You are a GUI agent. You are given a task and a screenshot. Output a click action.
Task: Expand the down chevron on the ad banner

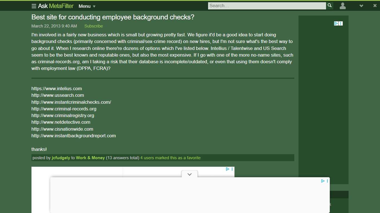pyautogui.click(x=189, y=174)
